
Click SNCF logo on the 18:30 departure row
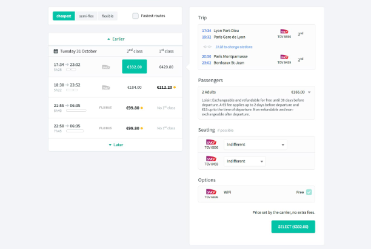[106, 87]
